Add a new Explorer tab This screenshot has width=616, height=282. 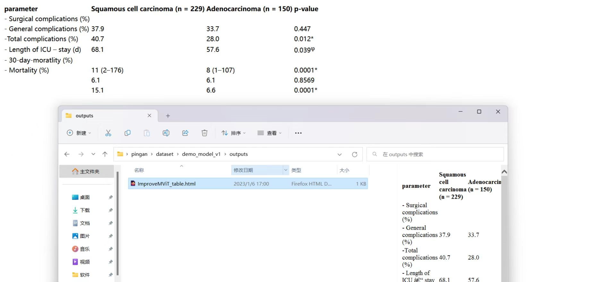[x=168, y=116]
